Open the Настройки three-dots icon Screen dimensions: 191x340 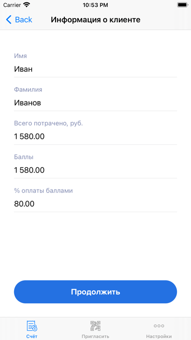click(159, 326)
